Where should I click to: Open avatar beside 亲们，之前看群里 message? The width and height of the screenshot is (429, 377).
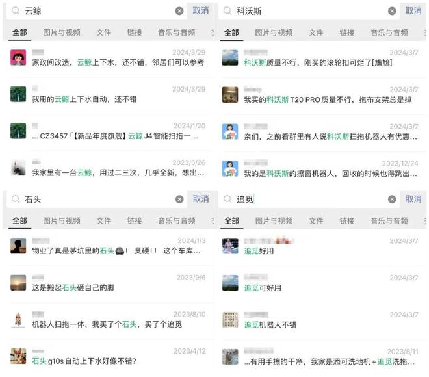[230, 131]
